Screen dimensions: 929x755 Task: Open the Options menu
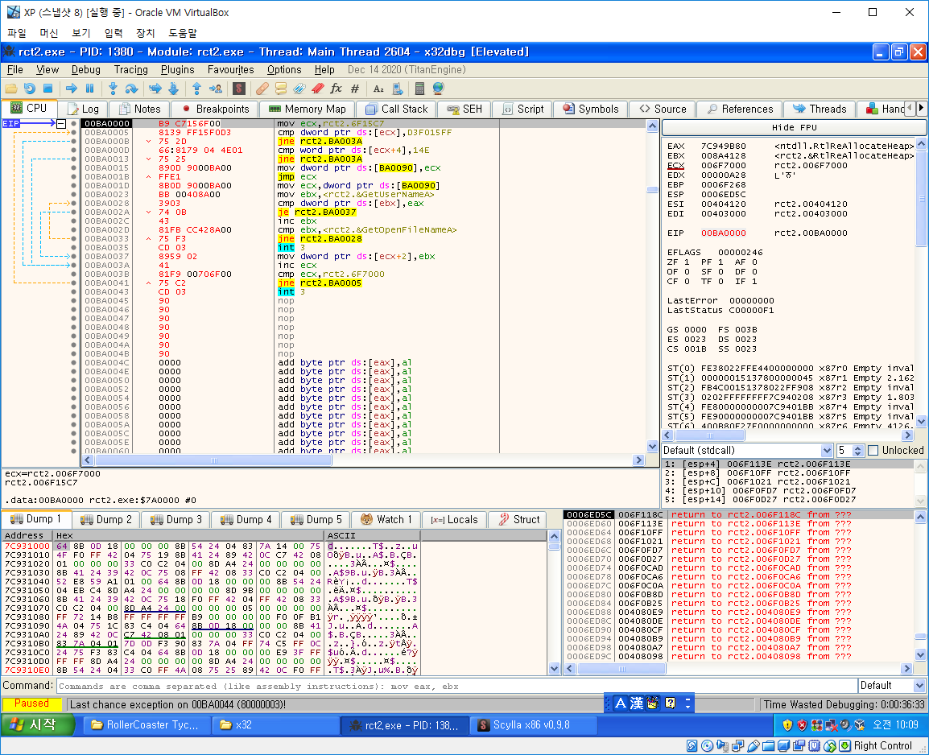pyautogui.click(x=284, y=70)
